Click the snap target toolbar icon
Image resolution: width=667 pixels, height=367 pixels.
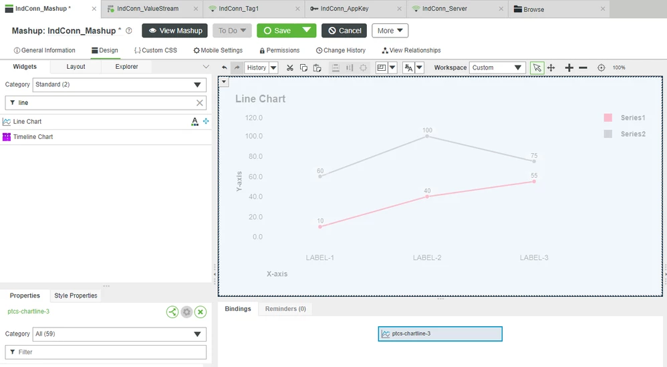coord(364,68)
